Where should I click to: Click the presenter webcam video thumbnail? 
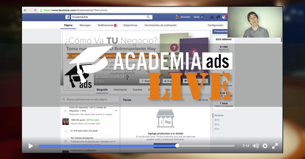tap(255, 22)
